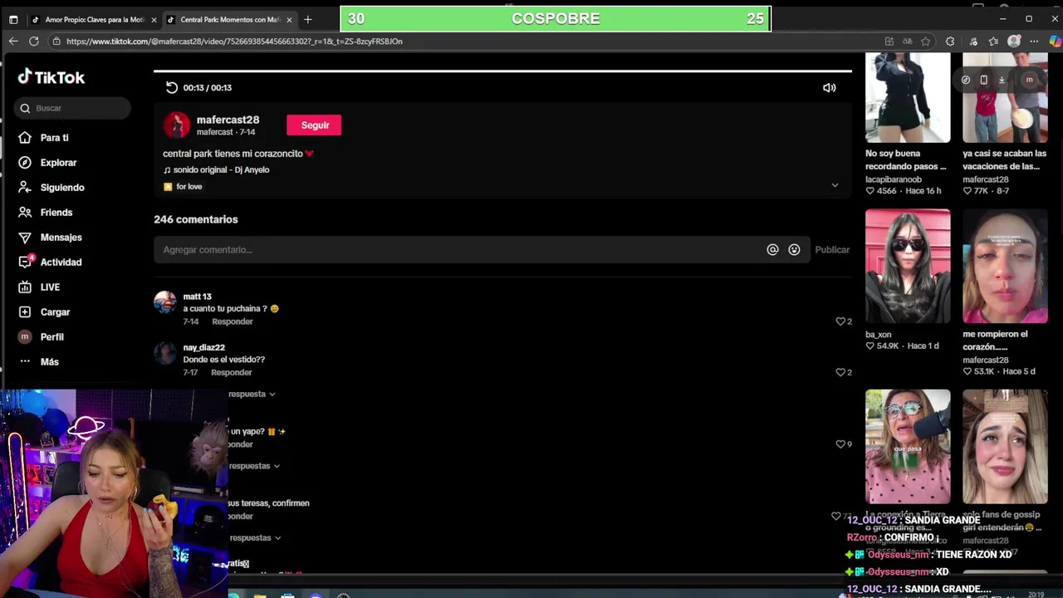This screenshot has height=598, width=1063.
Task: Open the browser translate icon
Action: [x=907, y=41]
